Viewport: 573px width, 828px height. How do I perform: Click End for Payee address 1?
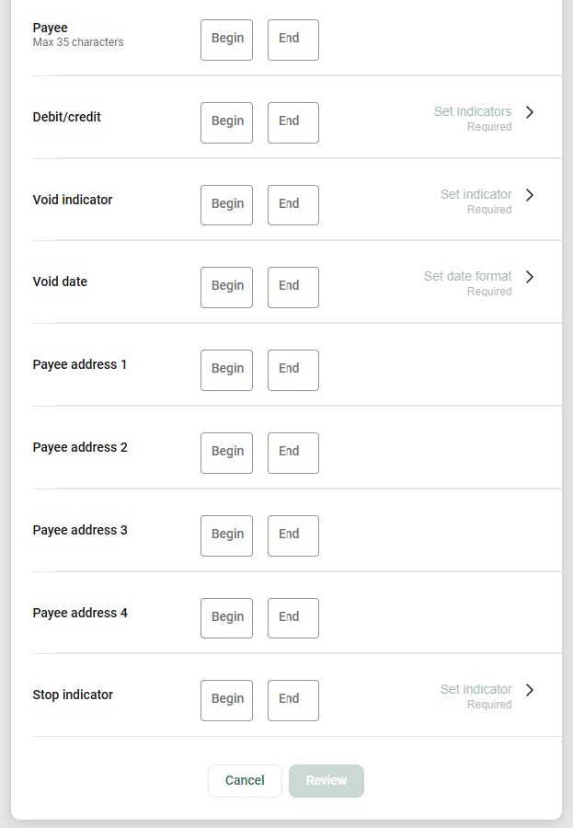pyautogui.click(x=292, y=370)
